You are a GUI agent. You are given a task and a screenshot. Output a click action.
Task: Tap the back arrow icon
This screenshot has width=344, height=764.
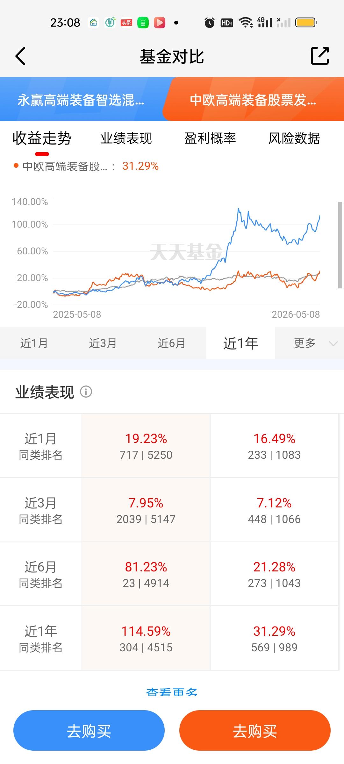point(20,56)
